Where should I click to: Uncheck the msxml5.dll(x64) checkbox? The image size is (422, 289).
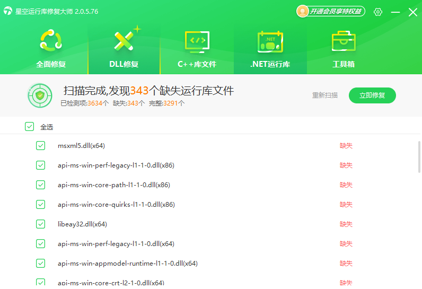tap(41, 145)
